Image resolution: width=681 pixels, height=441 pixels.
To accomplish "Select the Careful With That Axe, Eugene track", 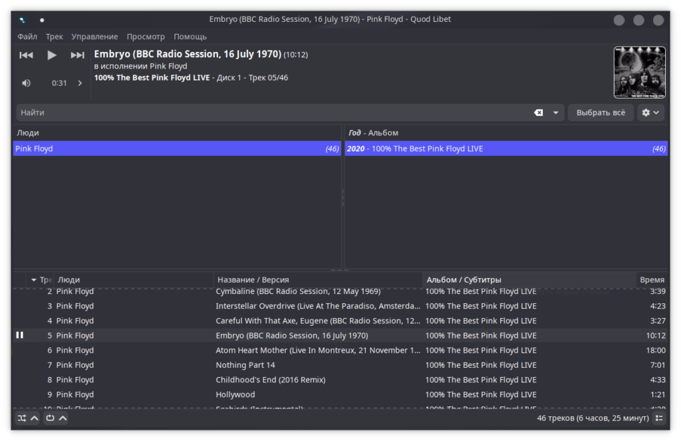I will (340, 321).
